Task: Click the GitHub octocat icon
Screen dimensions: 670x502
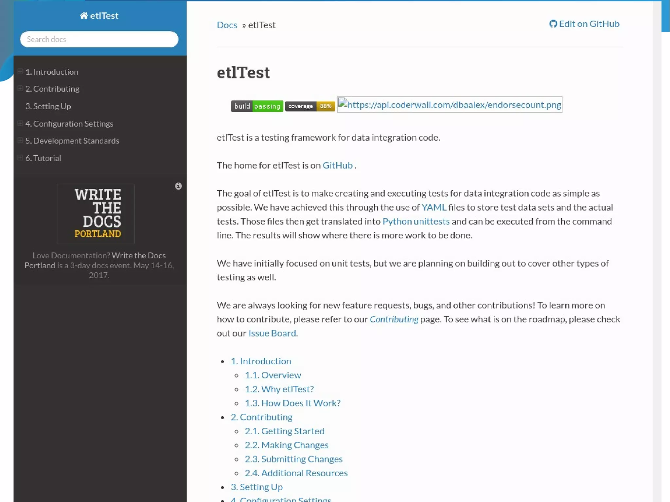Action: tap(553, 24)
